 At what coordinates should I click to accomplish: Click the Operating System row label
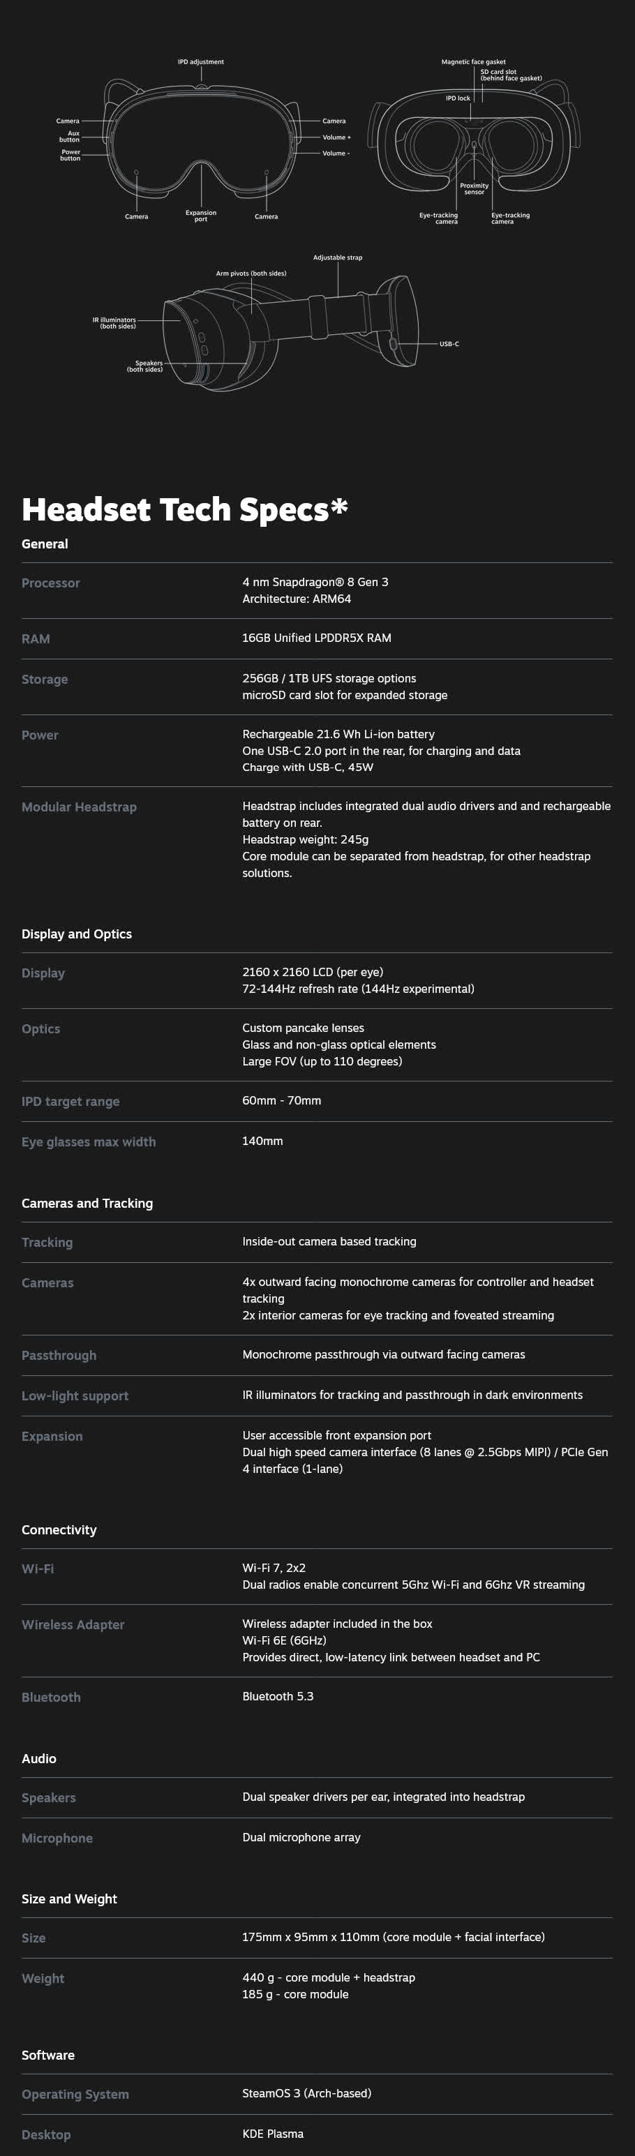(75, 2094)
